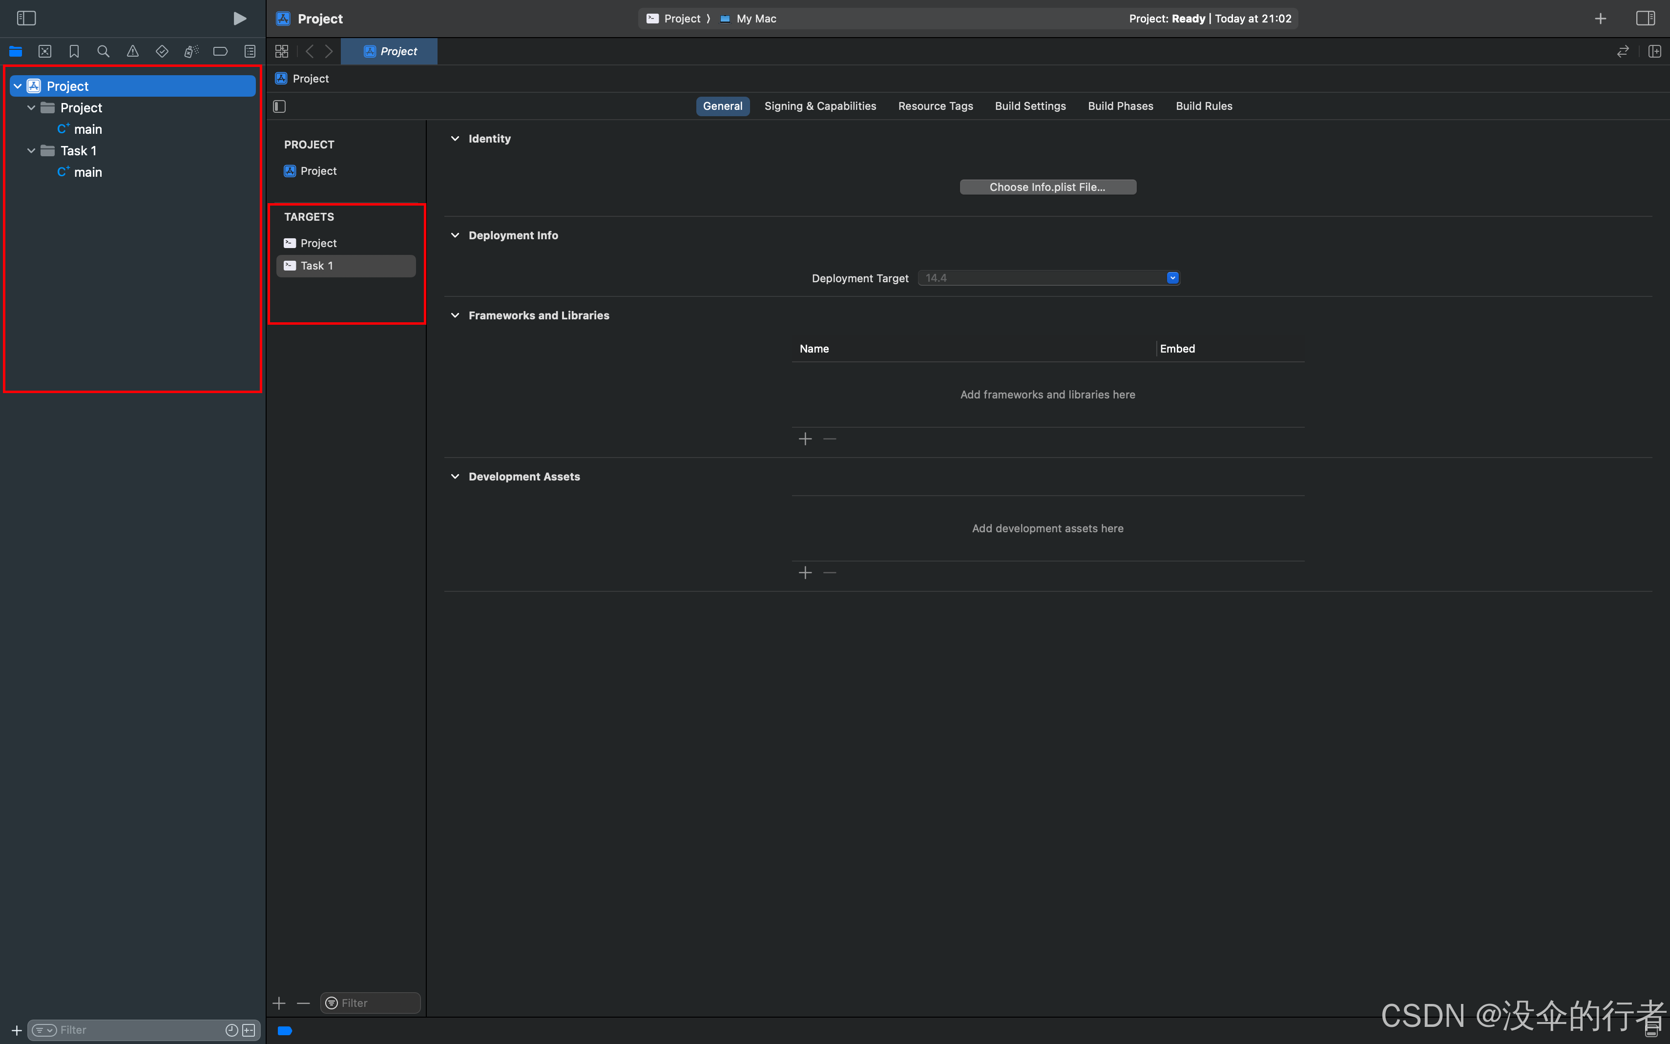
Task: Add a new target with plus
Action: click(x=279, y=1003)
